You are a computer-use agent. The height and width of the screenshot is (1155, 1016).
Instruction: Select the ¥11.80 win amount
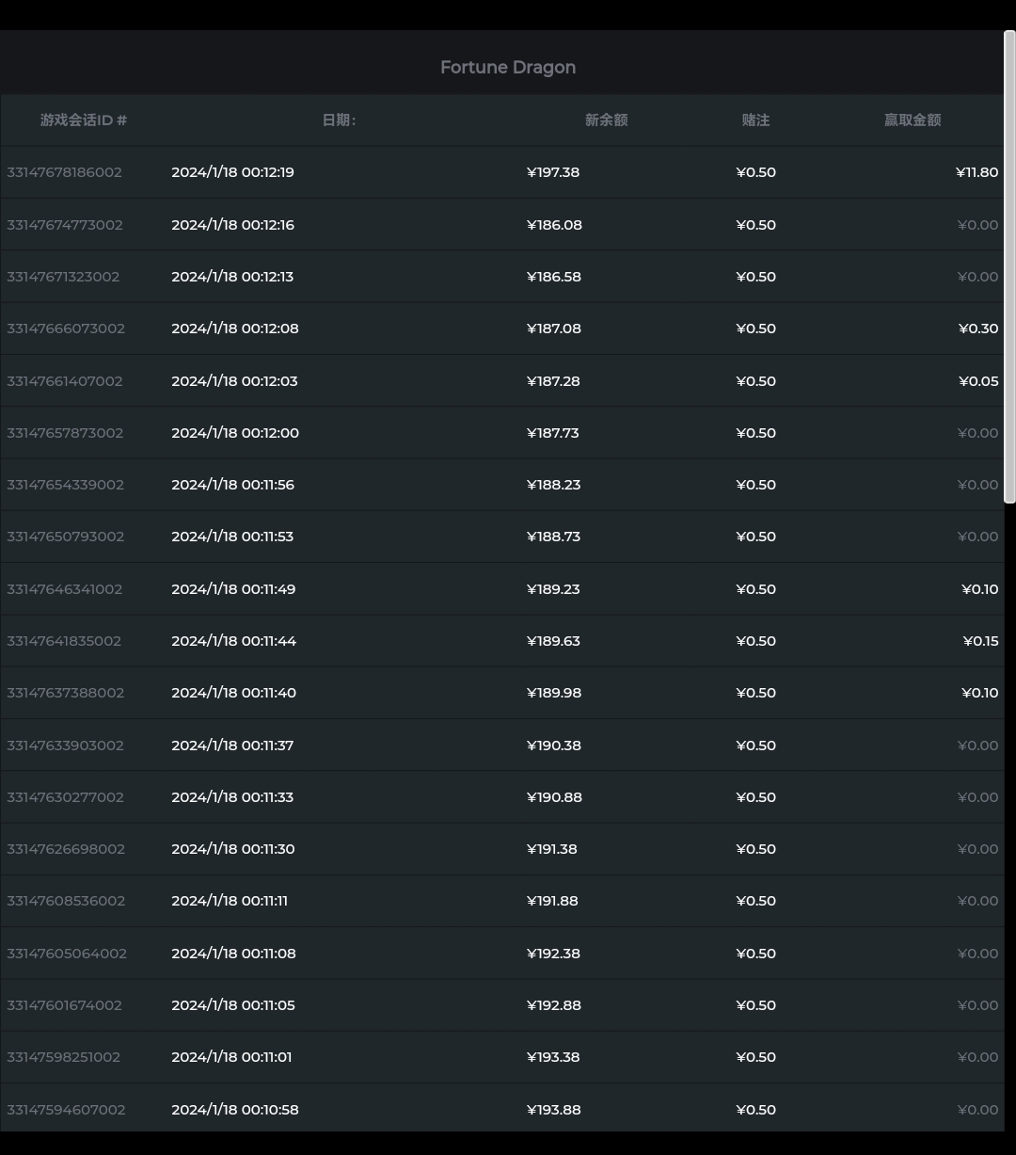[x=976, y=172]
